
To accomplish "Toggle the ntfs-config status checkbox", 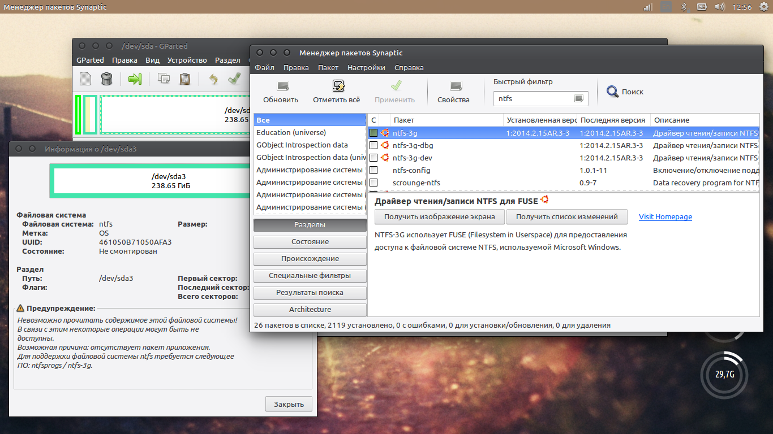I will tap(373, 170).
